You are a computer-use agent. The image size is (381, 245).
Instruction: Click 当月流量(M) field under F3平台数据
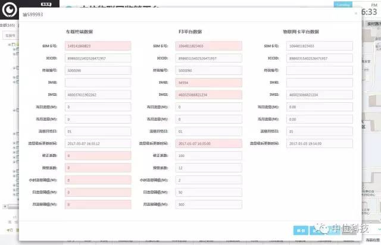[x=209, y=119]
